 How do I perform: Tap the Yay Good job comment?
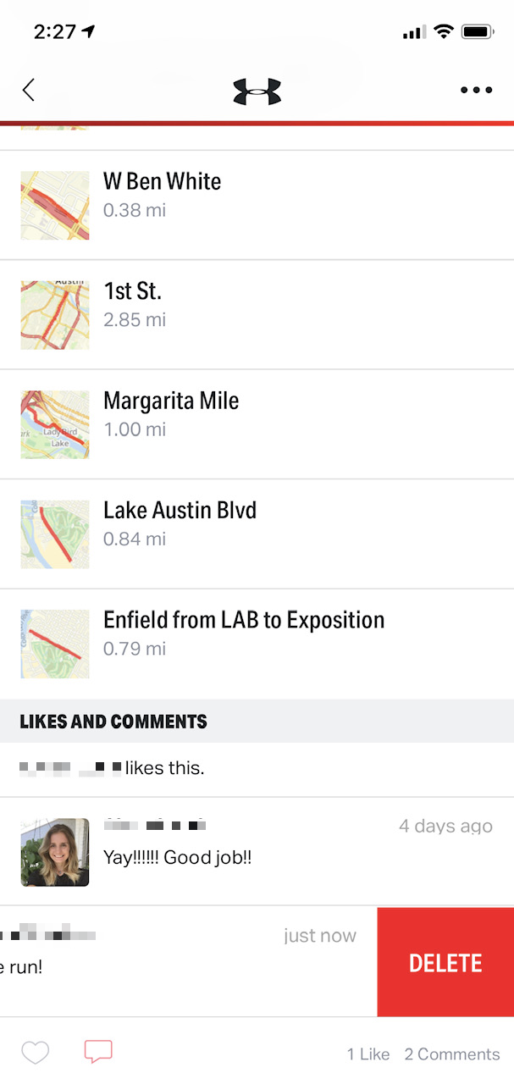[178, 857]
